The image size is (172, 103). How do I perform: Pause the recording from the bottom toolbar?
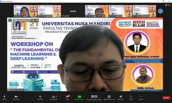[92, 97]
